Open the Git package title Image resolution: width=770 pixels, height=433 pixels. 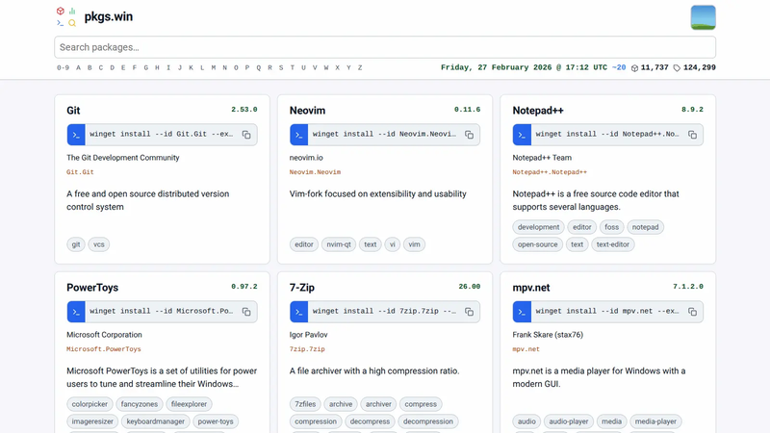[73, 111]
